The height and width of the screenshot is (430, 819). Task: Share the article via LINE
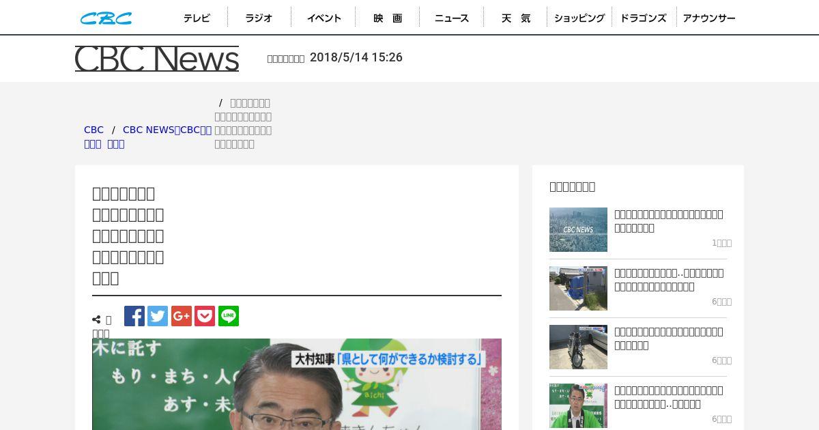click(x=229, y=316)
